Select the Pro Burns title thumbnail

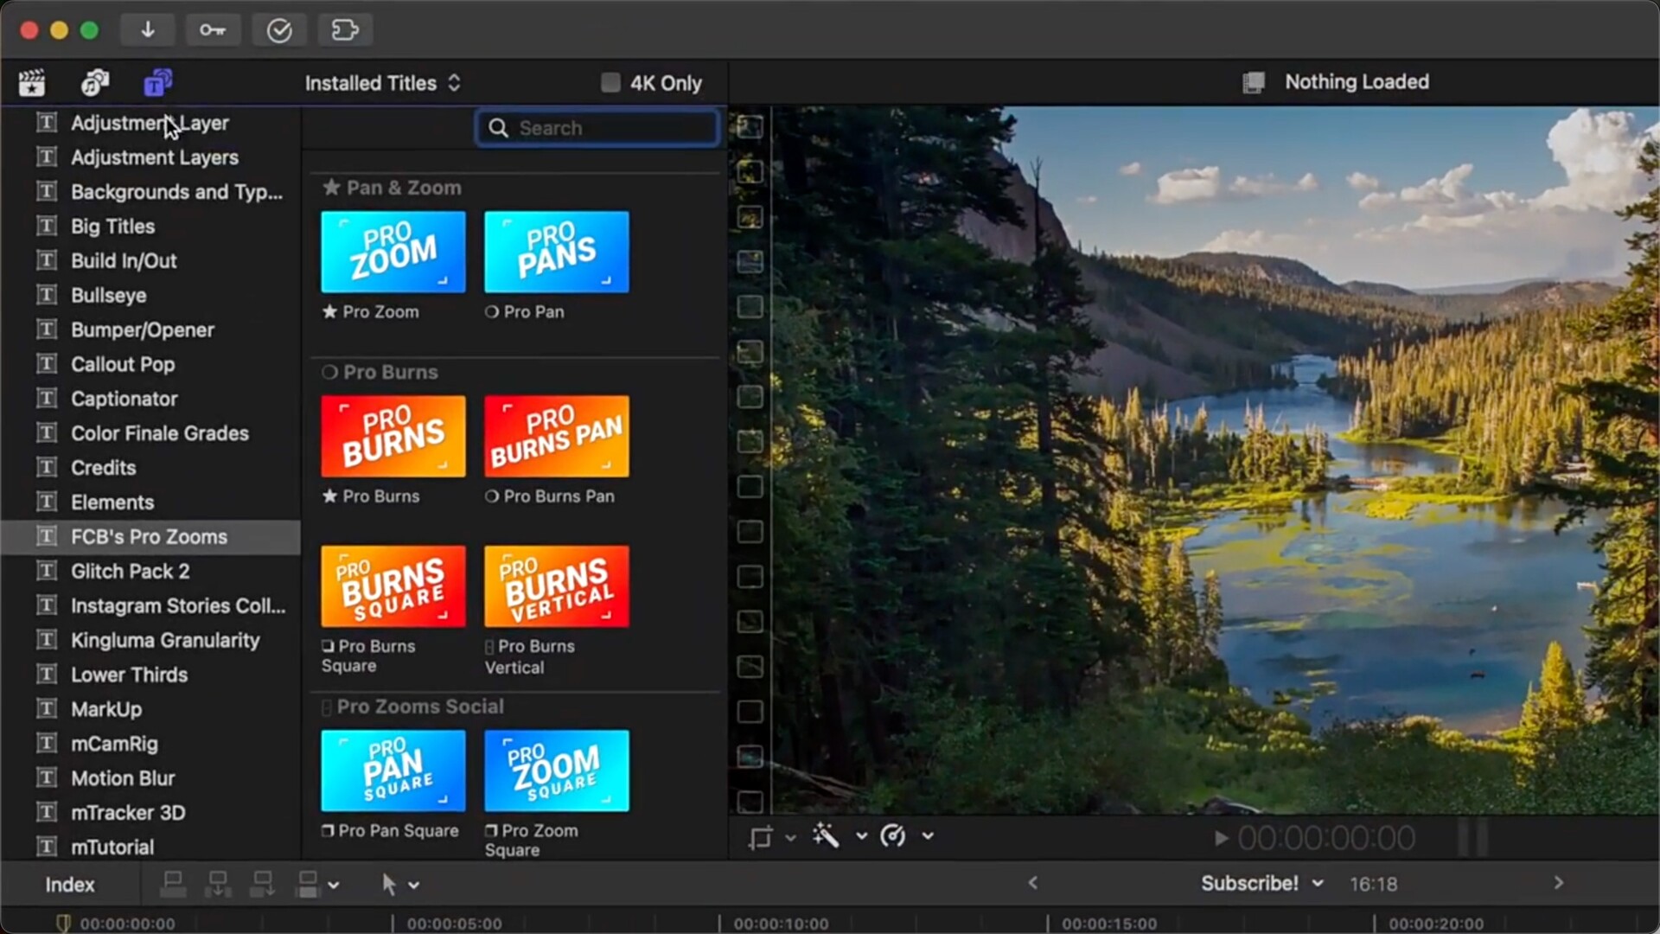tap(393, 436)
